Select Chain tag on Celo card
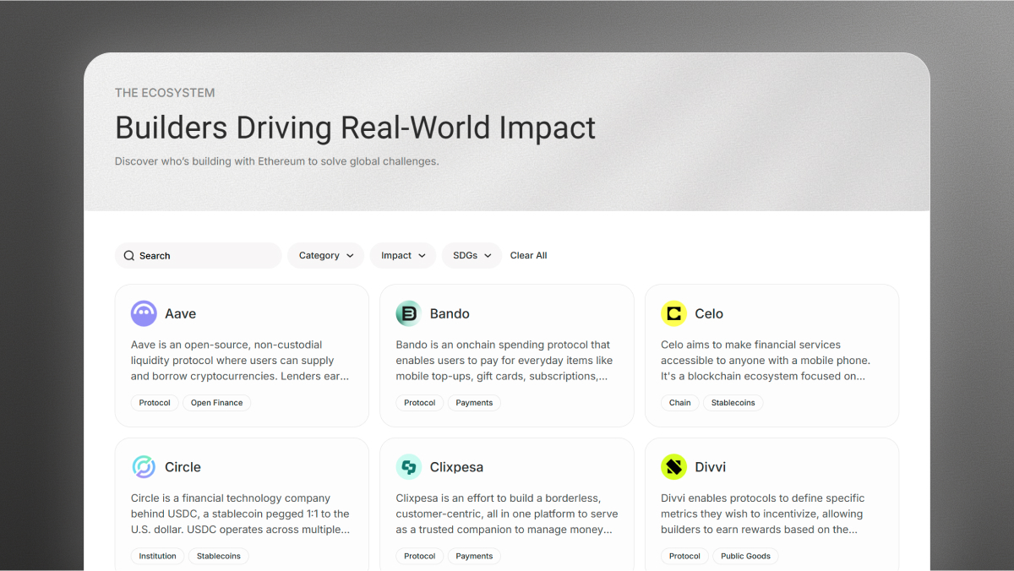This screenshot has height=571, width=1014. [680, 403]
